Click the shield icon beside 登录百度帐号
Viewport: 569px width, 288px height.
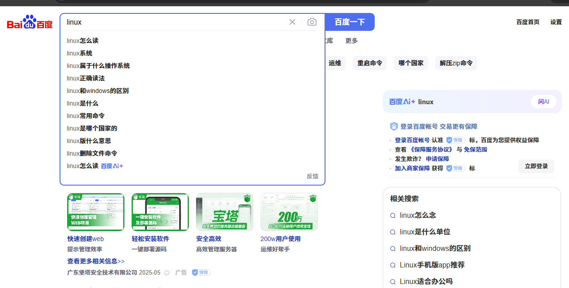pyautogui.click(x=394, y=127)
